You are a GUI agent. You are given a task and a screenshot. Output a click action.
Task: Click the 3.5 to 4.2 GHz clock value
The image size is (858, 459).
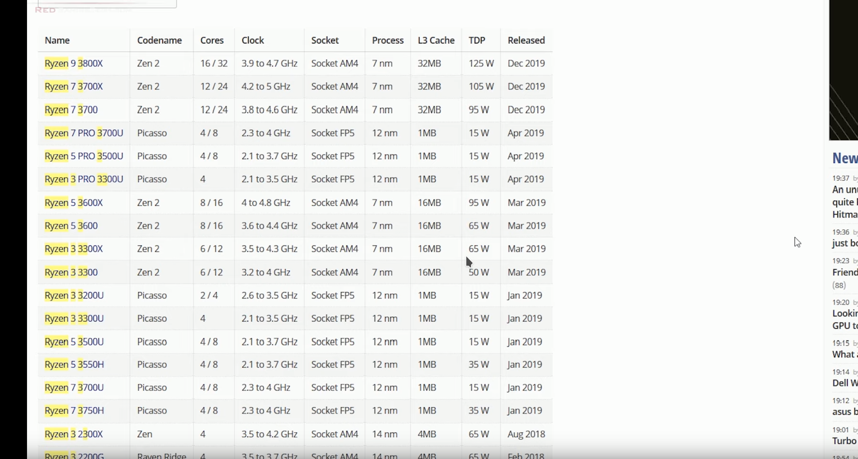click(270, 434)
